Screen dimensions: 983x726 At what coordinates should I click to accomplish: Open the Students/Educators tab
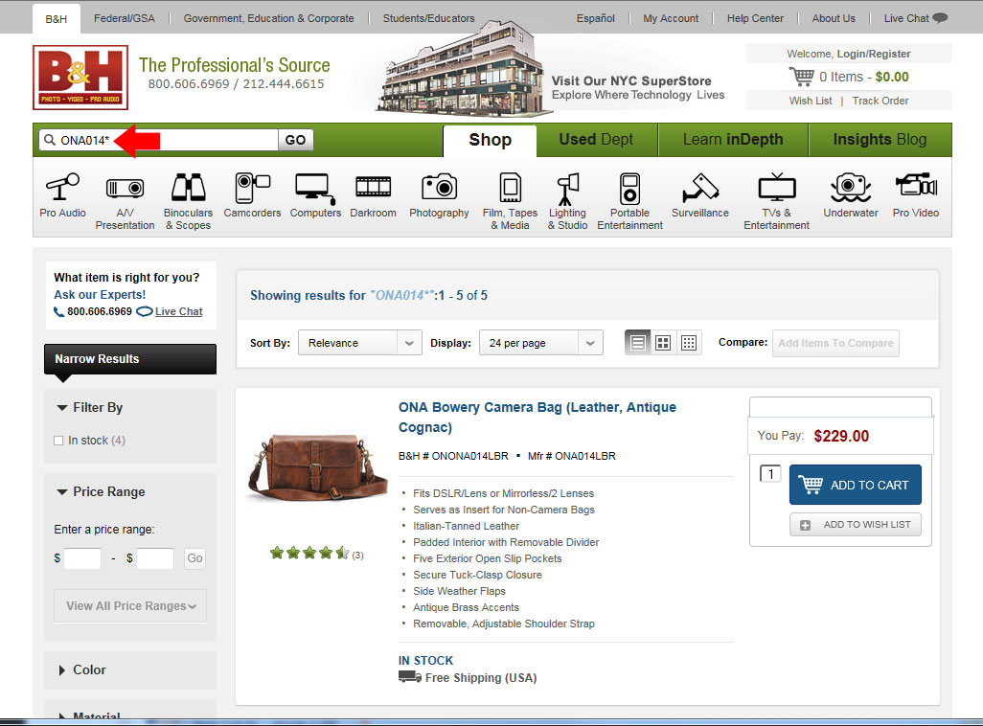[429, 18]
